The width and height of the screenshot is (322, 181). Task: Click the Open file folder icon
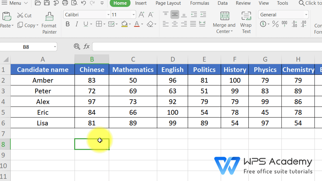pyautogui.click(x=38, y=3)
